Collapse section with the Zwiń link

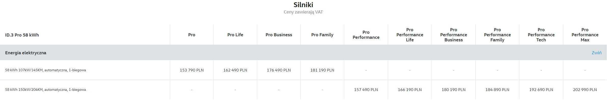coord(597,53)
